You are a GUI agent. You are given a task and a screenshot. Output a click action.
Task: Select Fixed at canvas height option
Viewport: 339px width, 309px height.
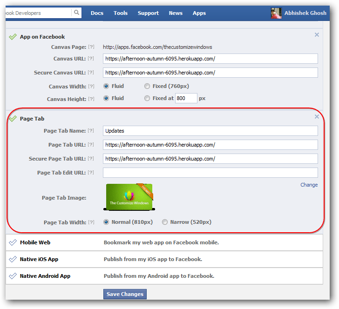click(147, 98)
